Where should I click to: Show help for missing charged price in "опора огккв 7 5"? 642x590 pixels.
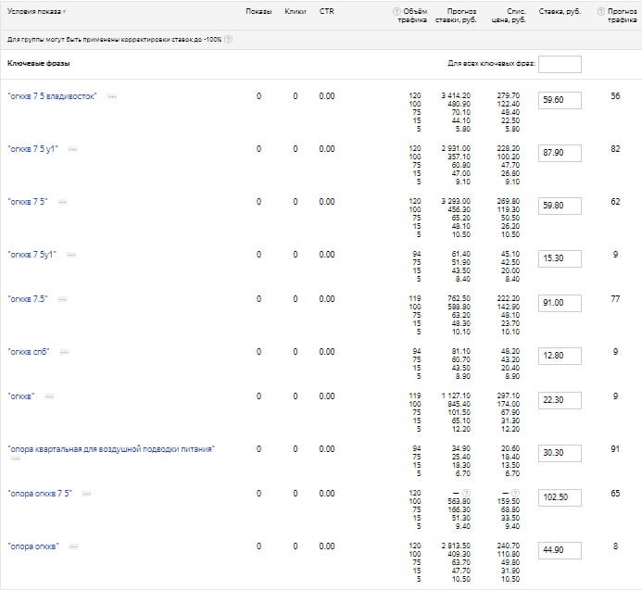click(x=515, y=493)
